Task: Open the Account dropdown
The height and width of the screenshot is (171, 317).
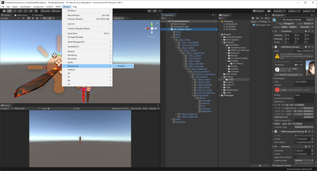Action: pos(279,11)
